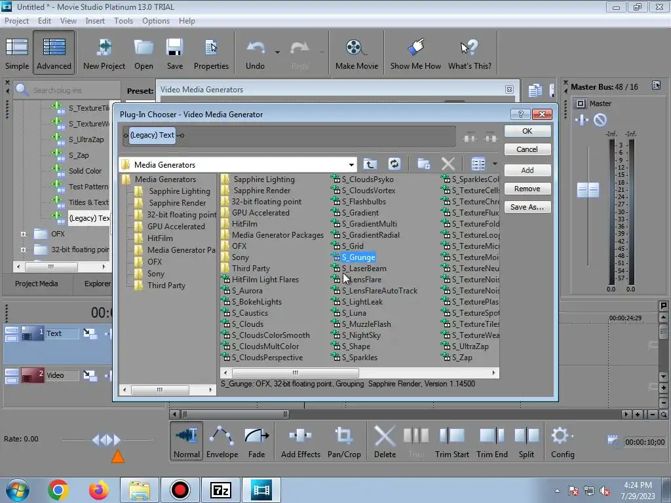Click the Trim Start tool
This screenshot has height=503, width=671.
(452, 441)
